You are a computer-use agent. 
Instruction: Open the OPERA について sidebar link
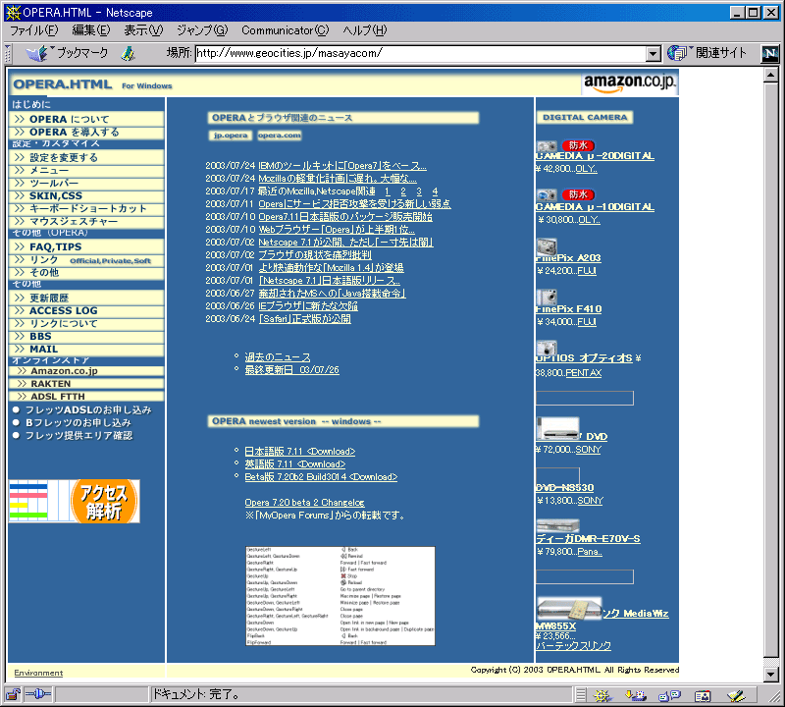click(x=86, y=119)
